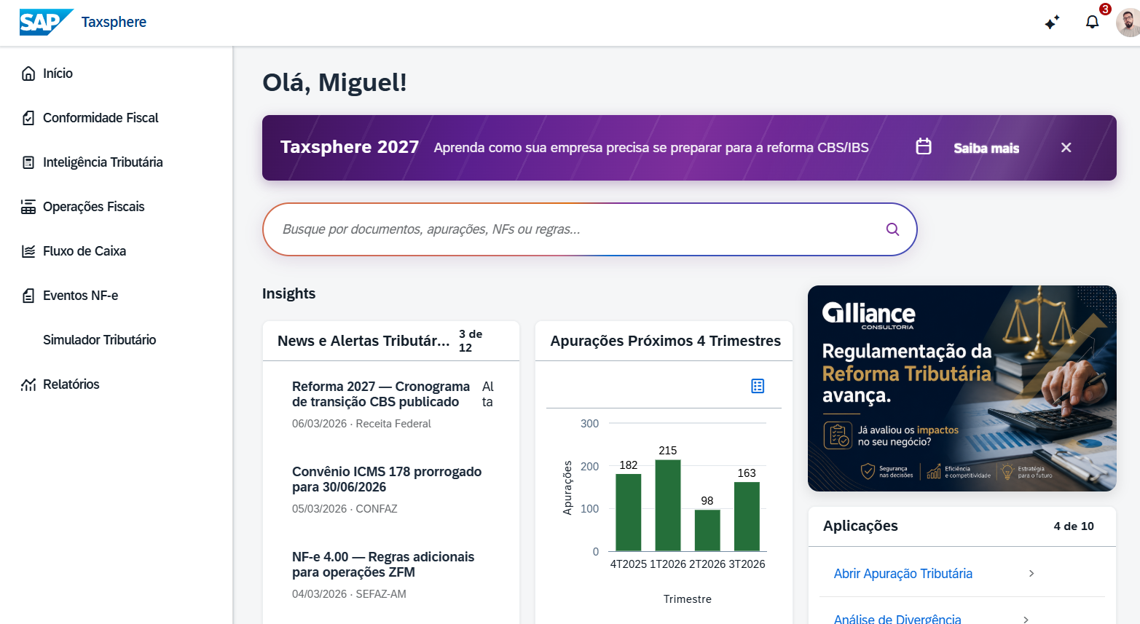Open the user profile avatar
Image resolution: width=1140 pixels, height=624 pixels.
pyautogui.click(x=1128, y=23)
